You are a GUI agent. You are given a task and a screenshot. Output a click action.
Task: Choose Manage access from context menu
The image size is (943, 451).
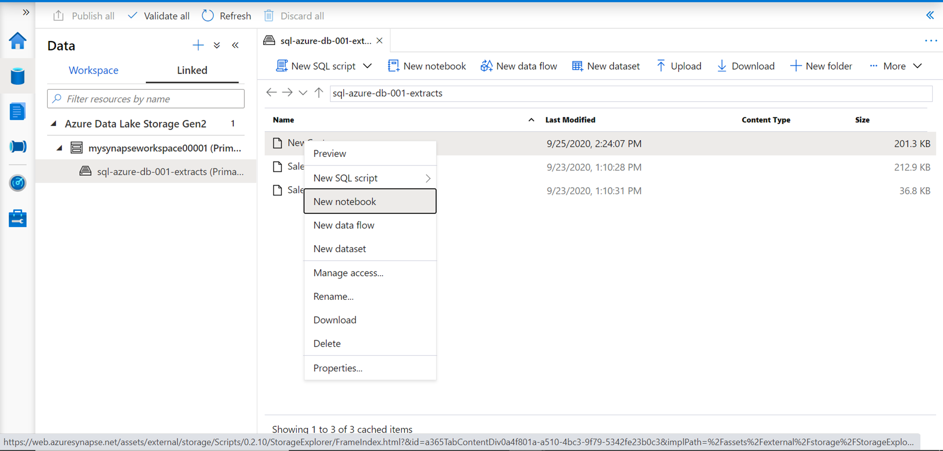[x=370, y=273]
